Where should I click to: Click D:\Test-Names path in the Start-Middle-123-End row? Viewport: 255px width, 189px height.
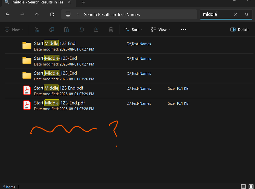tap(139, 59)
